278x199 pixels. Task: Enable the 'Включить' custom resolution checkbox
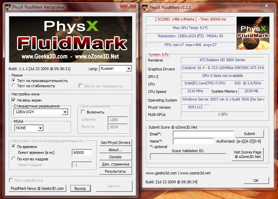[83, 112]
